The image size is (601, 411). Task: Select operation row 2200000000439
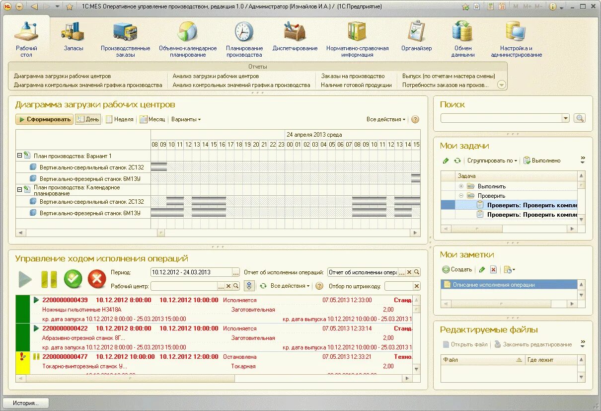(214, 309)
